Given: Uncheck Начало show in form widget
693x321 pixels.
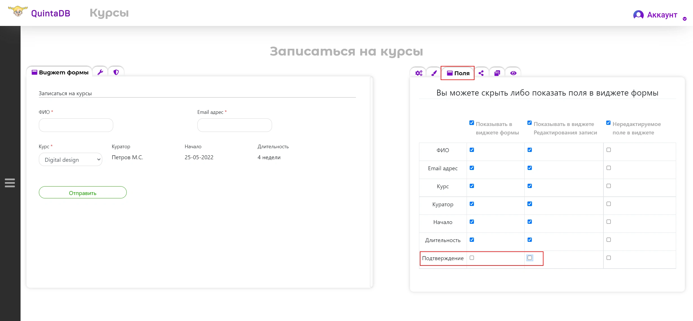Looking at the screenshot, I should click(472, 222).
